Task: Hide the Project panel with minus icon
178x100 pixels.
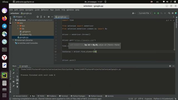Action: (52, 17)
